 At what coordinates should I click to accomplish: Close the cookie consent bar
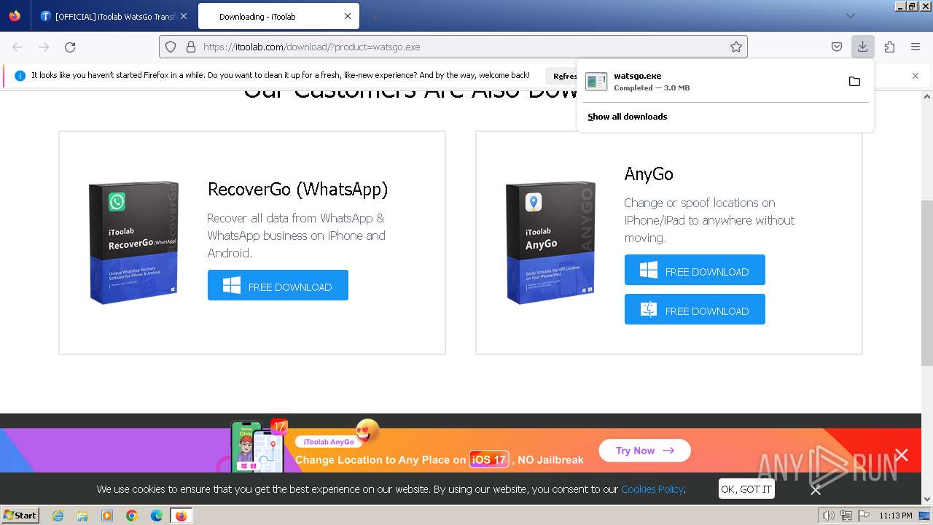point(816,490)
